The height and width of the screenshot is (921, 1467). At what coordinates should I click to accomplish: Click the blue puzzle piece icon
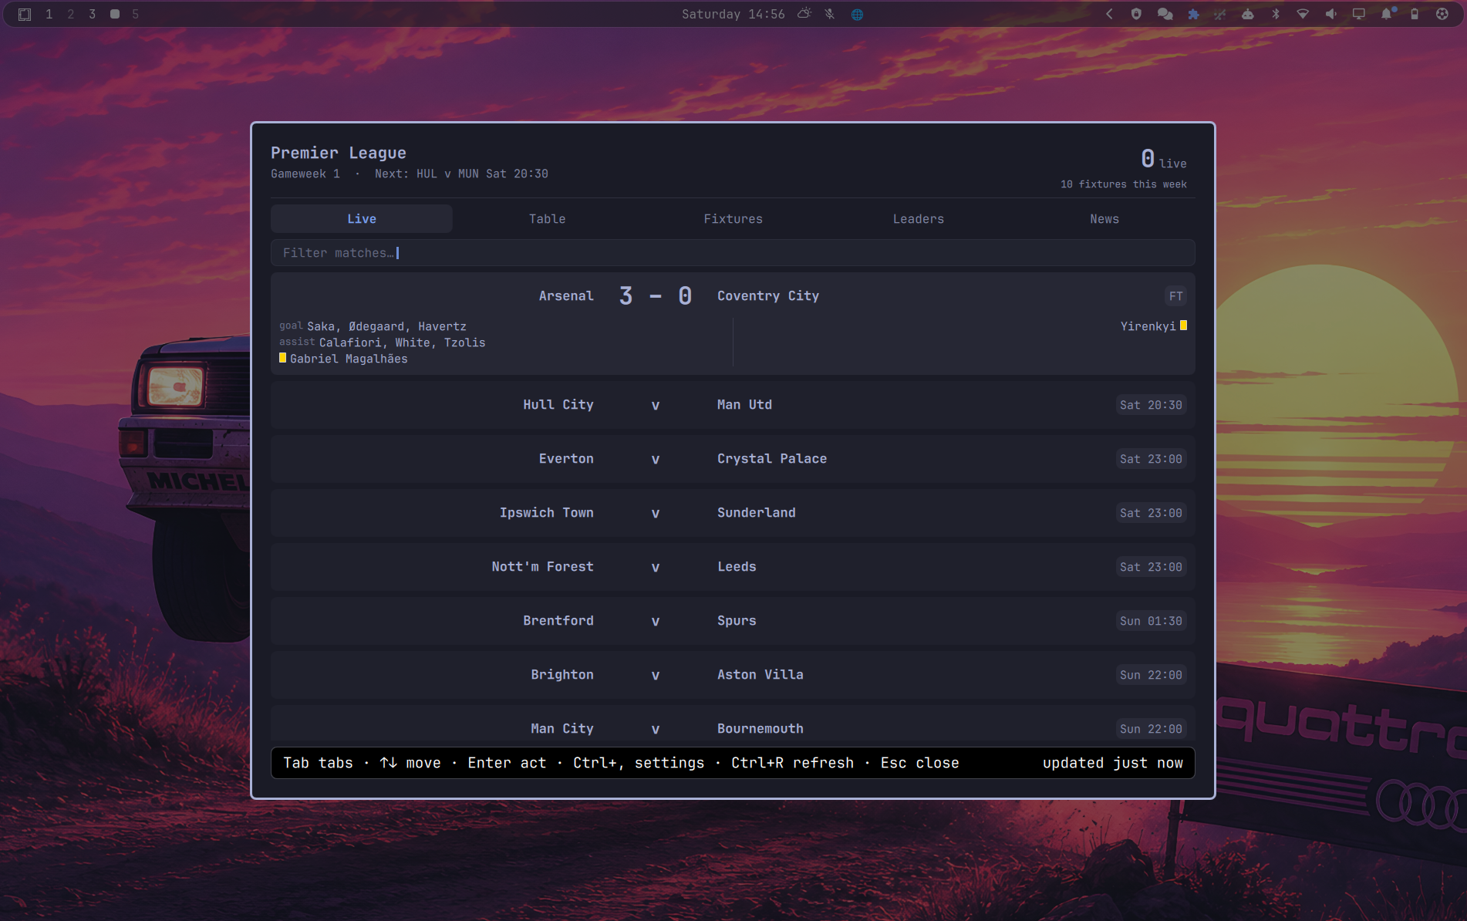point(1193,14)
